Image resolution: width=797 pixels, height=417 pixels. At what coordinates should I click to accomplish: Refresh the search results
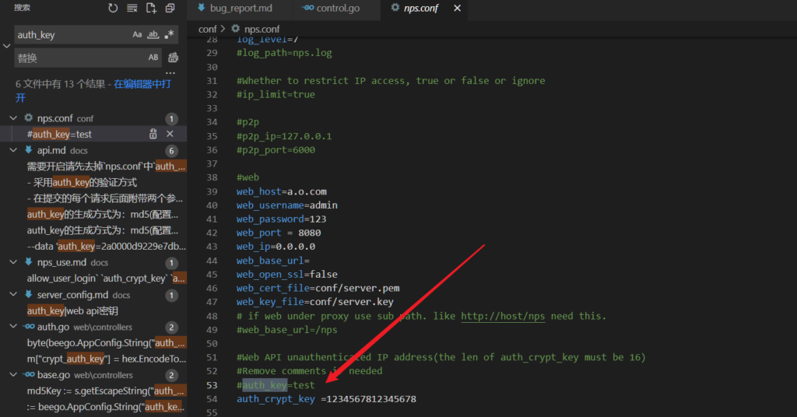[x=113, y=8]
